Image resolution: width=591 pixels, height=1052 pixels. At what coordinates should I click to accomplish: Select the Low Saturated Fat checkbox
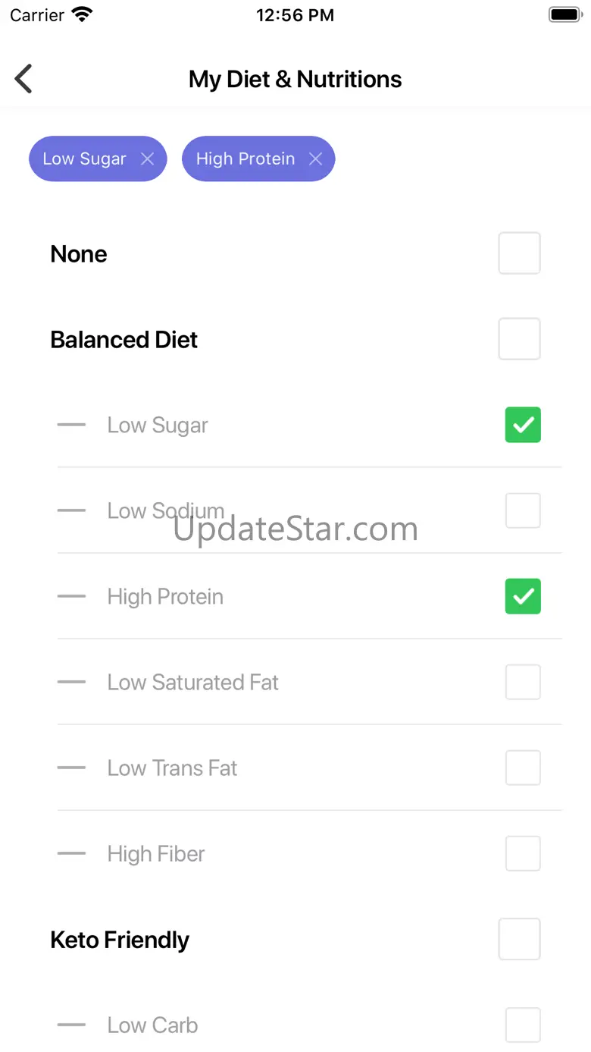click(x=523, y=682)
